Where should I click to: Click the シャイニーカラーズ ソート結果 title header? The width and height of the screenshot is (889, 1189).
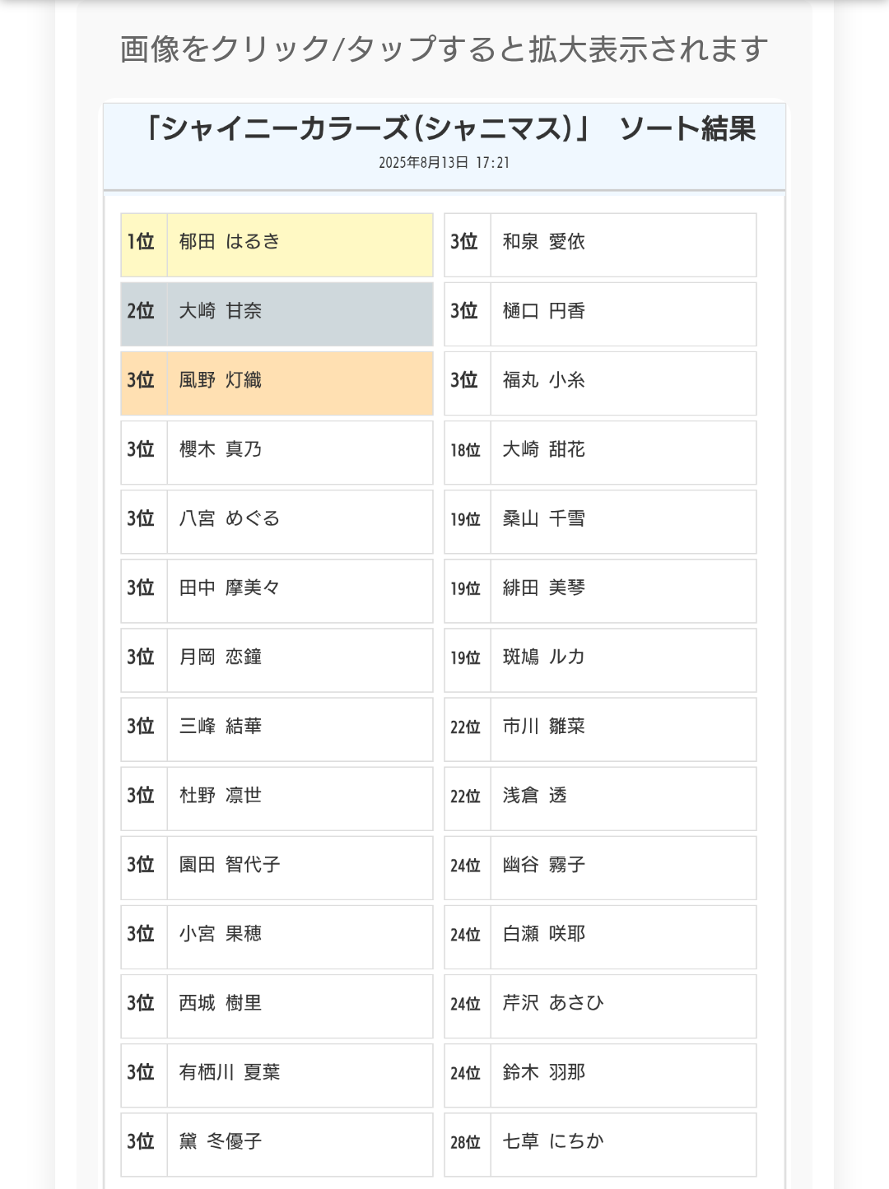(449, 128)
